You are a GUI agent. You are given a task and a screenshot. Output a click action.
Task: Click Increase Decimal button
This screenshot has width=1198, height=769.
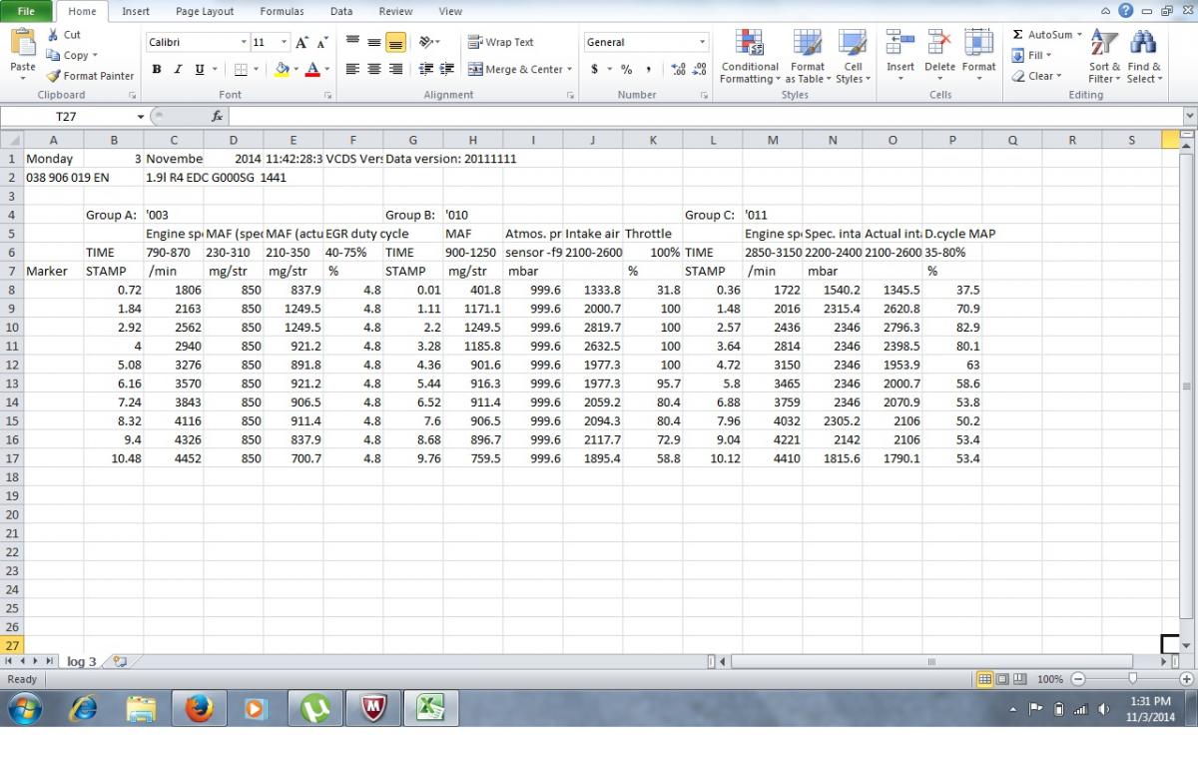click(679, 69)
